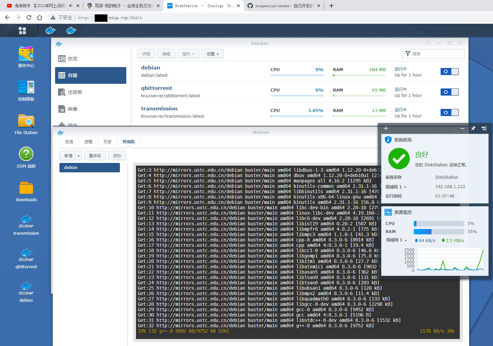Image resolution: width=493 pixels, height=346 pixels.
Task: Click the add widget plus icon
Action: click(386, 128)
